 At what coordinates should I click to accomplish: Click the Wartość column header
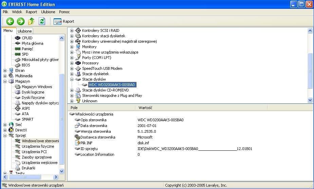[x=145, y=108]
